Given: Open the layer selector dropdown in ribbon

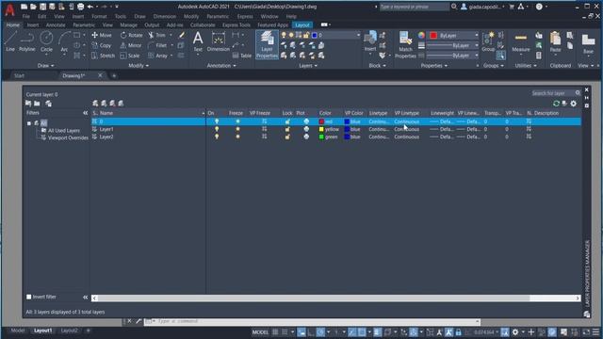Looking at the screenshot, I should 358,35.
